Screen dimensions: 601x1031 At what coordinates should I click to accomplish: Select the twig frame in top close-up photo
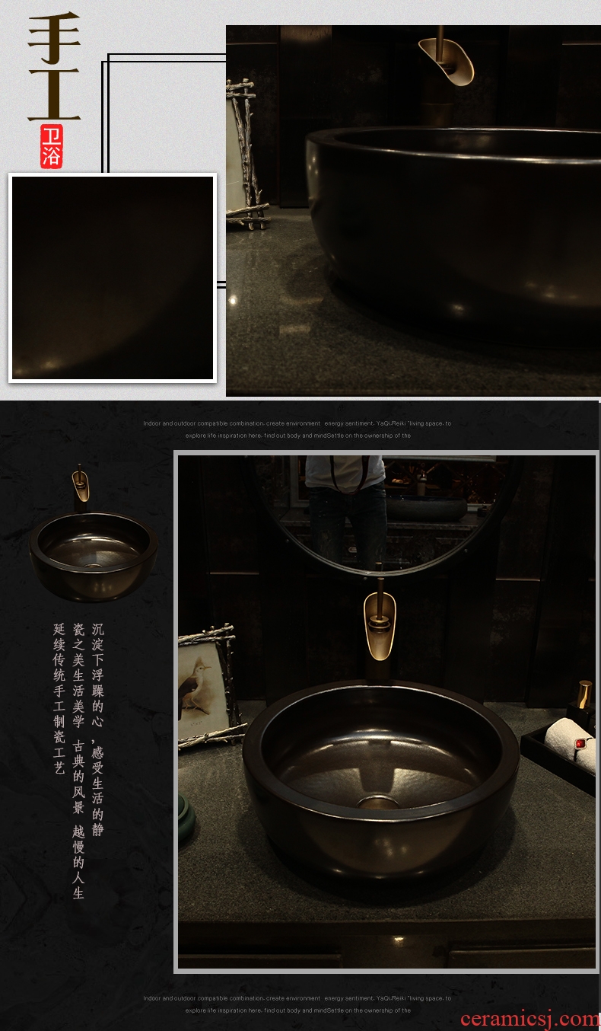click(247, 152)
